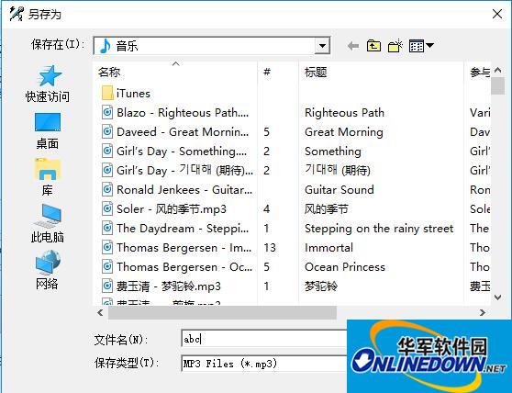Open Libraries (库) in the sidebar
This screenshot has width=512, height=393.
click(48, 176)
